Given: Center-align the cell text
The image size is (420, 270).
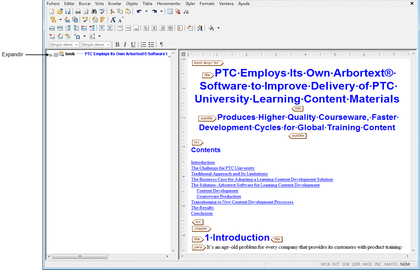Looking at the screenshot, I should [154, 28].
